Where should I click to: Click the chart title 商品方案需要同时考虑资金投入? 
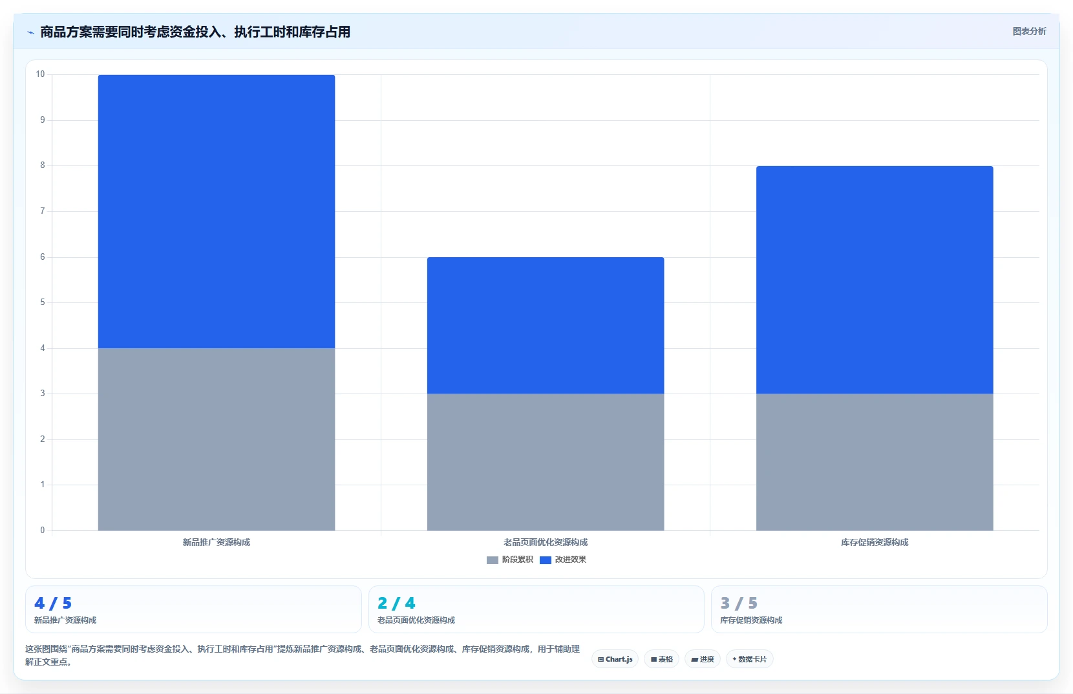pyautogui.click(x=195, y=32)
